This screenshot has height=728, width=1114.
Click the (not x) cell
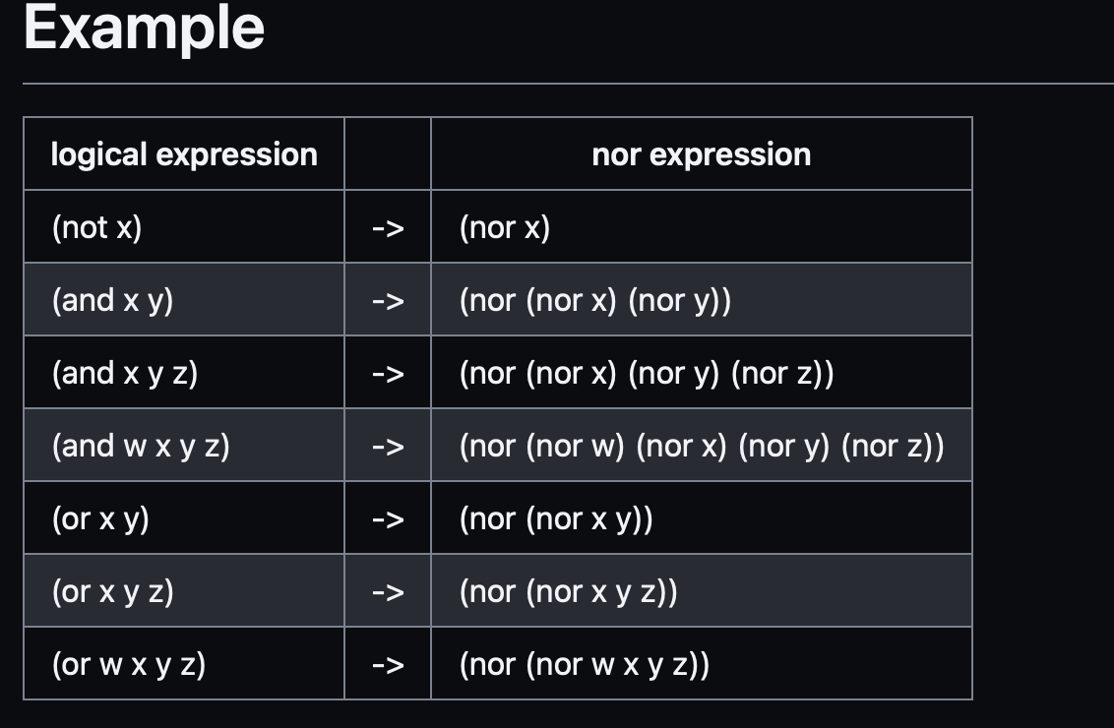coord(184,227)
